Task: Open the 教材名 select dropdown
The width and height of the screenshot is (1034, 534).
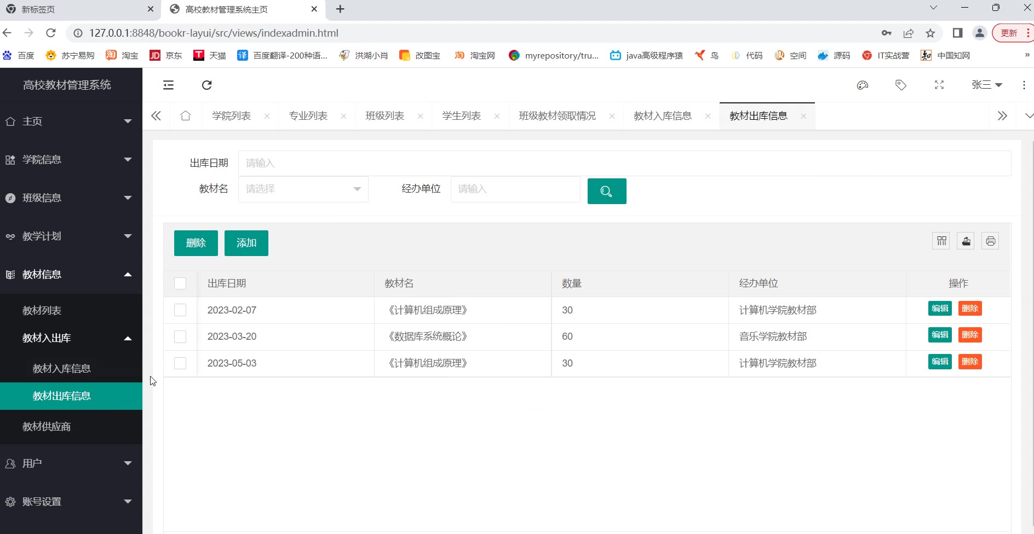Action: [x=303, y=189]
